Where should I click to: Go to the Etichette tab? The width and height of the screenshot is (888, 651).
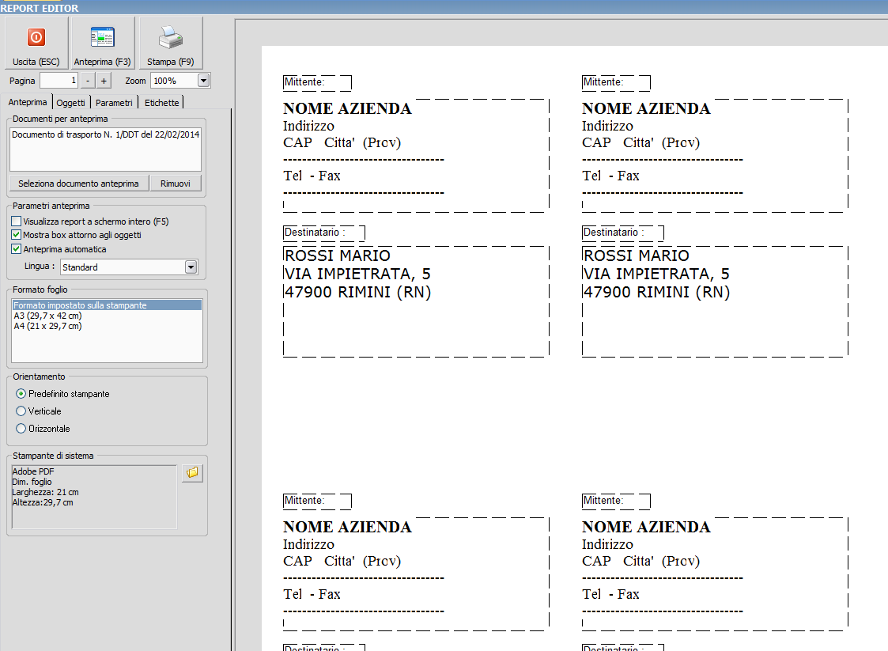coord(162,103)
